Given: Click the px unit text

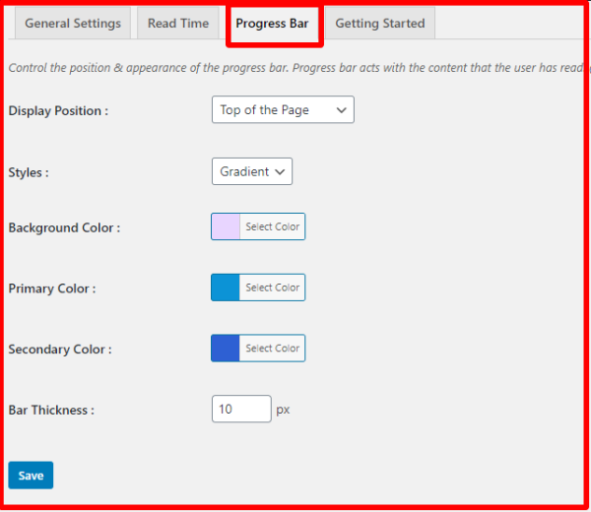Looking at the screenshot, I should click(283, 410).
